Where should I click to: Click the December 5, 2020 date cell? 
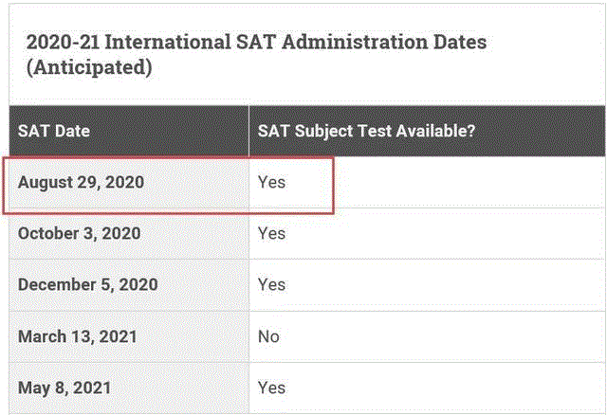(x=87, y=284)
